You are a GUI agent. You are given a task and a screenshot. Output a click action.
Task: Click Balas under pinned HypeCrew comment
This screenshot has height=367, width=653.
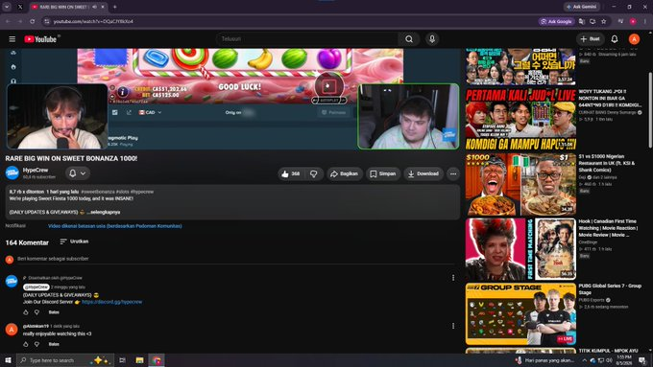click(54, 312)
